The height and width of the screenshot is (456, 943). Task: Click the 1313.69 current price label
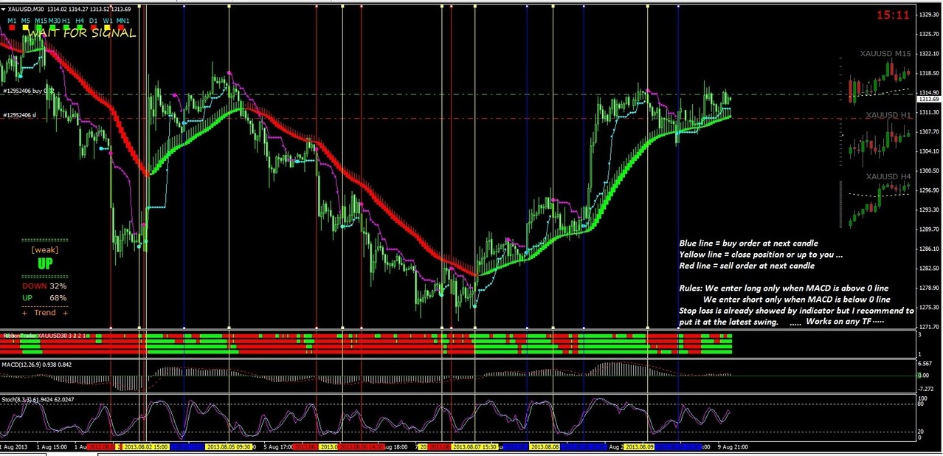(x=928, y=99)
